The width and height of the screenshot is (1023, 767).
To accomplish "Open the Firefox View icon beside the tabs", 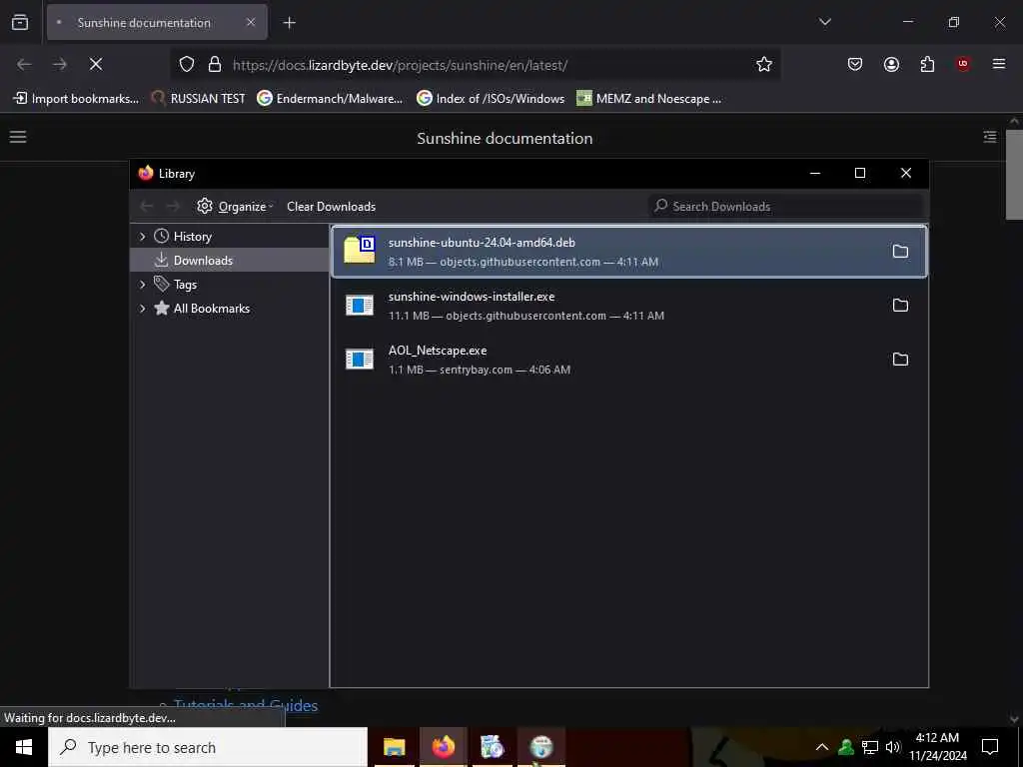I will (x=20, y=22).
